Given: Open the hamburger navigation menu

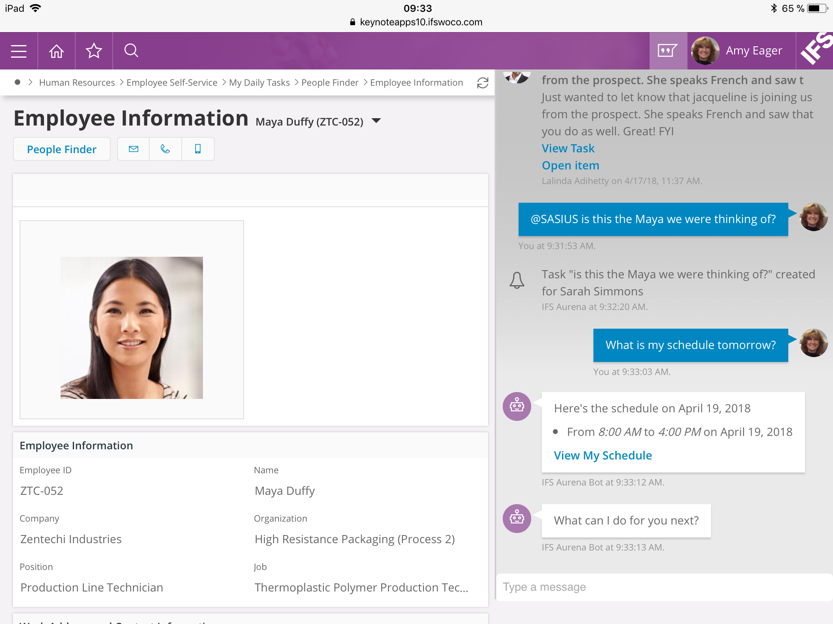Looking at the screenshot, I should (x=19, y=51).
